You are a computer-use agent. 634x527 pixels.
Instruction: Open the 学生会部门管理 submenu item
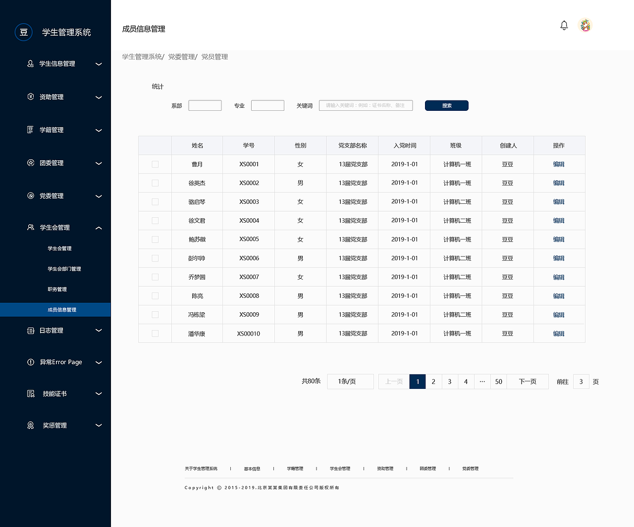(x=64, y=269)
